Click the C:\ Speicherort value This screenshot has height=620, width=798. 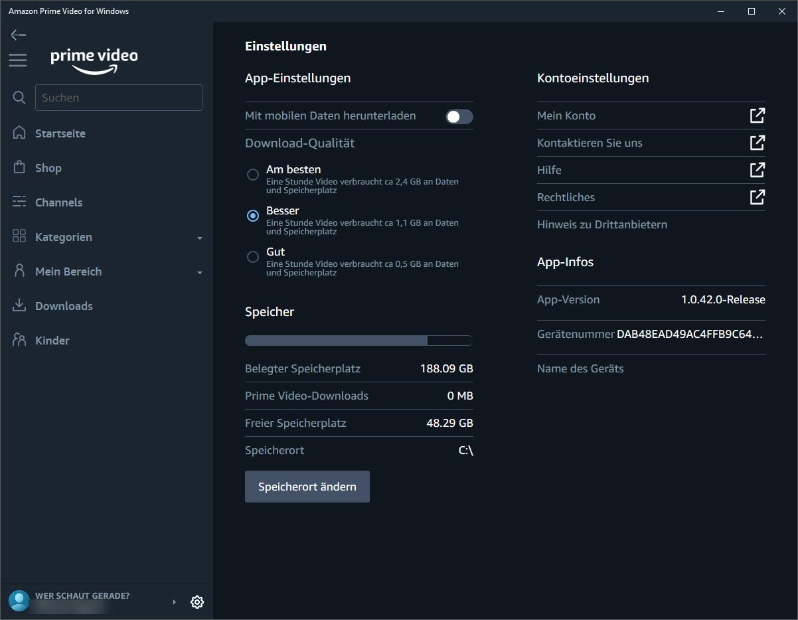(466, 450)
